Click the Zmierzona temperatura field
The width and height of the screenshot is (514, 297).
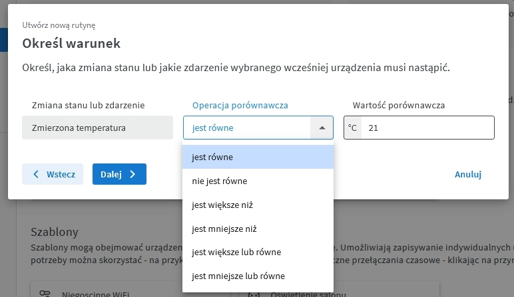pos(97,128)
